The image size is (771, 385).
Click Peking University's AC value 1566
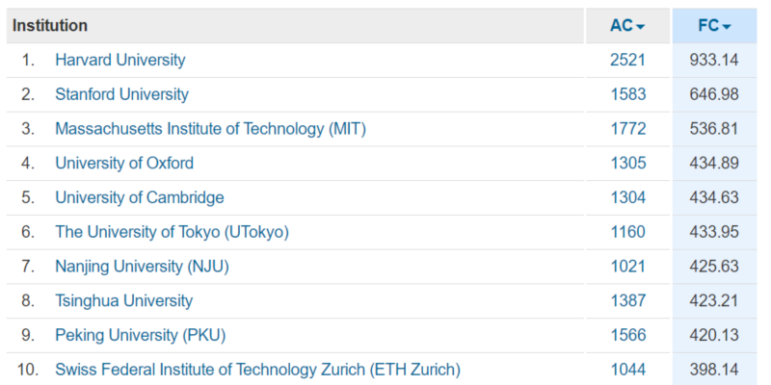[x=628, y=335]
